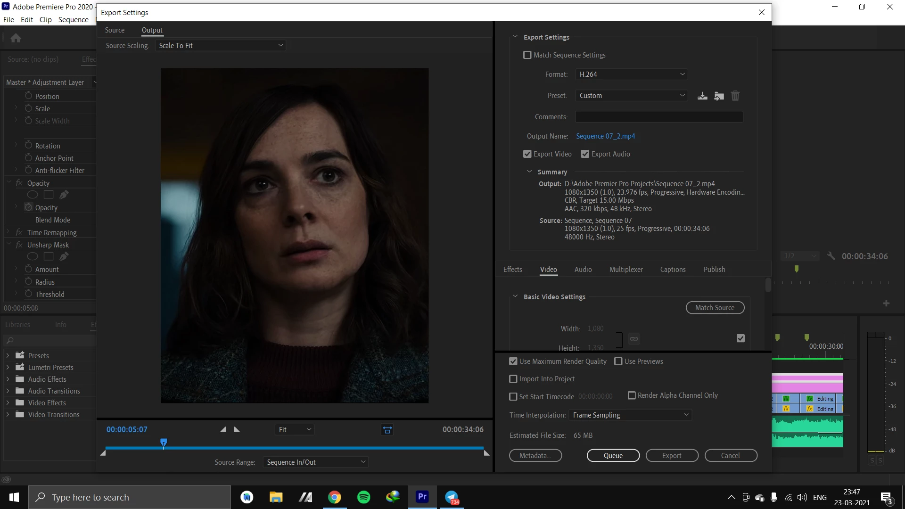Open Spotify from the taskbar
The width and height of the screenshot is (905, 509).
tap(363, 497)
